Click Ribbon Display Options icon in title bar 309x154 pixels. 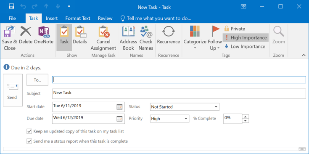(x=243, y=6)
